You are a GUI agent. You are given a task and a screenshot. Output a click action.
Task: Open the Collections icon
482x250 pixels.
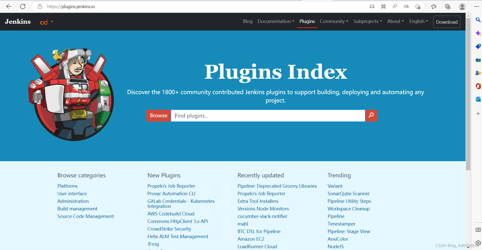(x=448, y=7)
